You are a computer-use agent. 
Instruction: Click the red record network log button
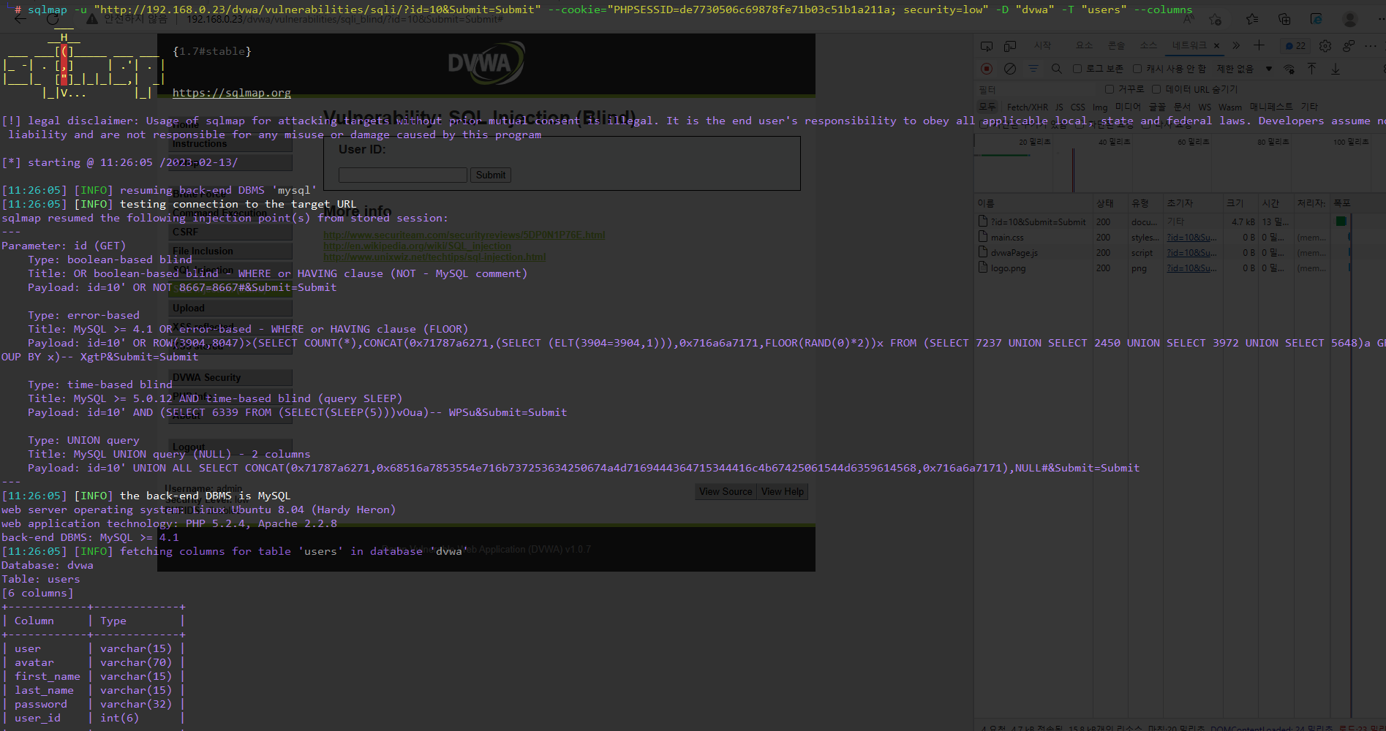pos(987,69)
